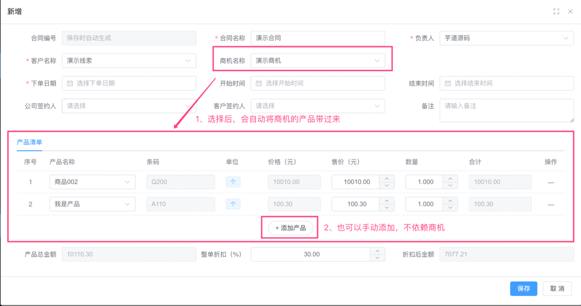Increase 整单折扣 value with the up stepper
This screenshot has height=306, width=581.
click(x=378, y=251)
